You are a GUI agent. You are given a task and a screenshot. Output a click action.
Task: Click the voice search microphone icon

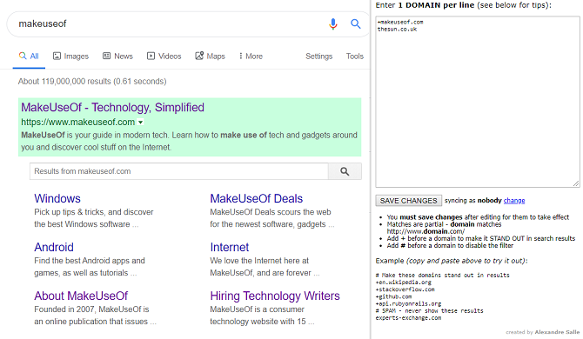tap(333, 24)
